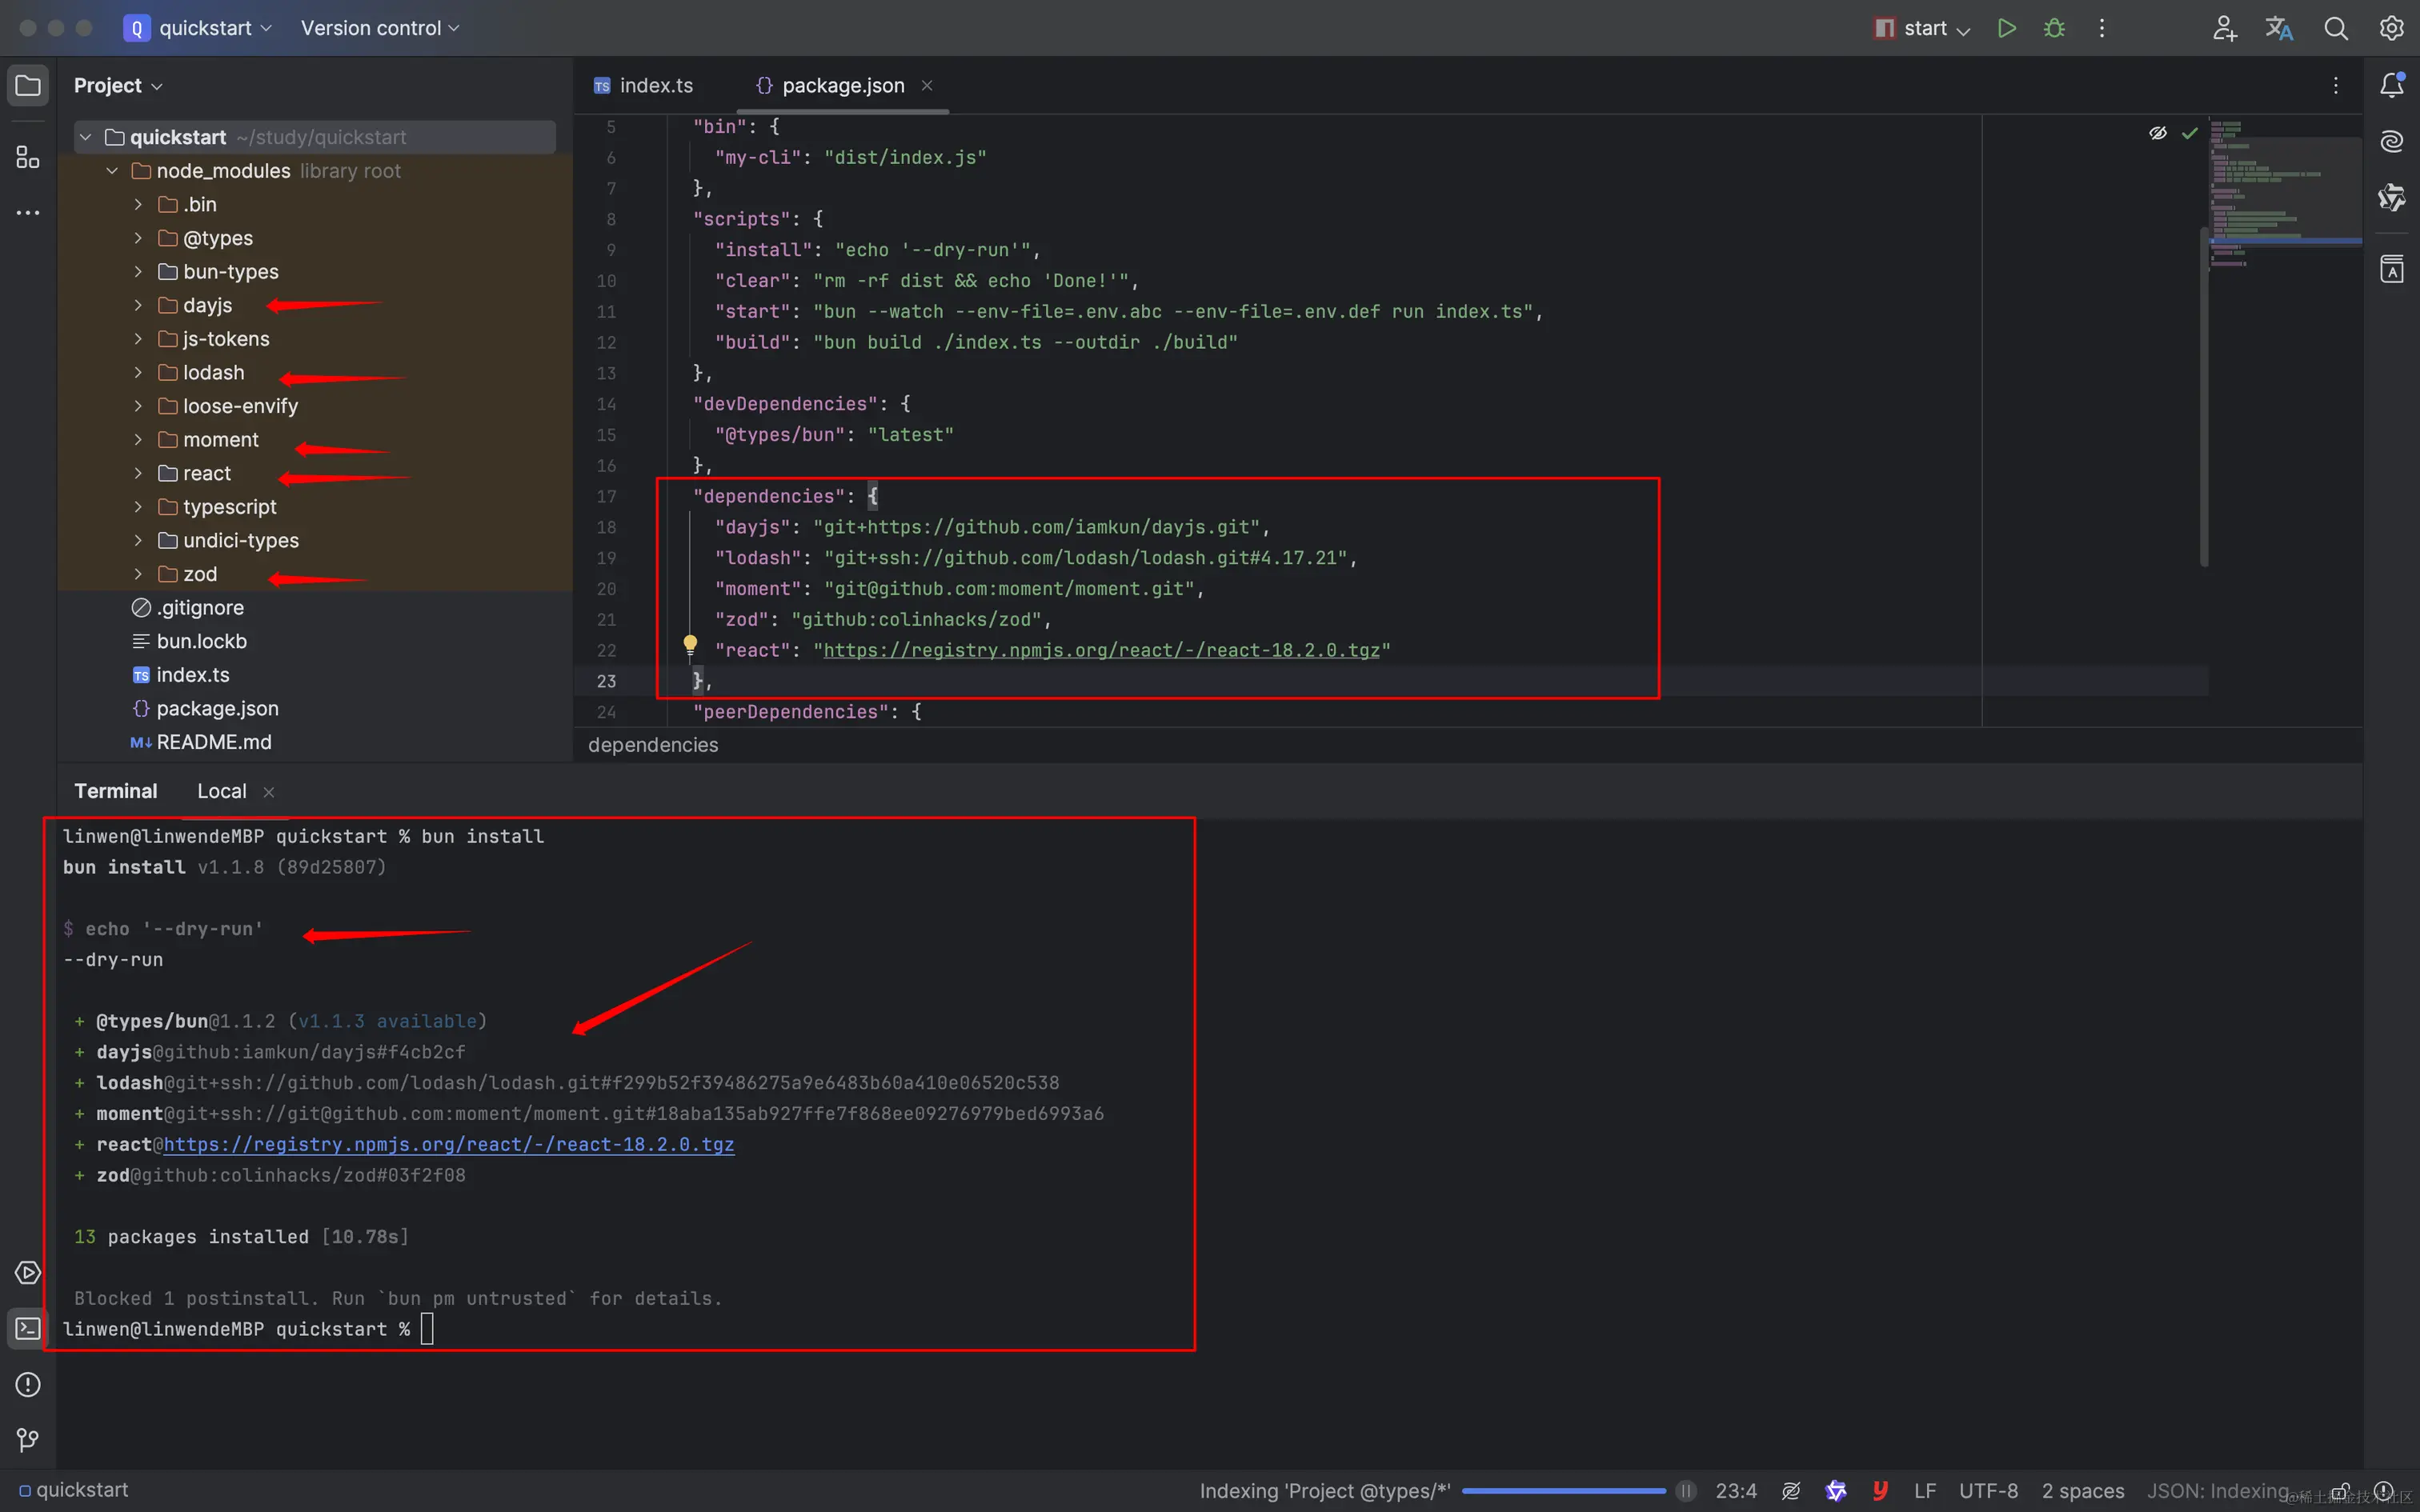Screen dimensions: 2420x1512
Task: Click the 23:4 cursor position widget
Action: pos(1736,1490)
